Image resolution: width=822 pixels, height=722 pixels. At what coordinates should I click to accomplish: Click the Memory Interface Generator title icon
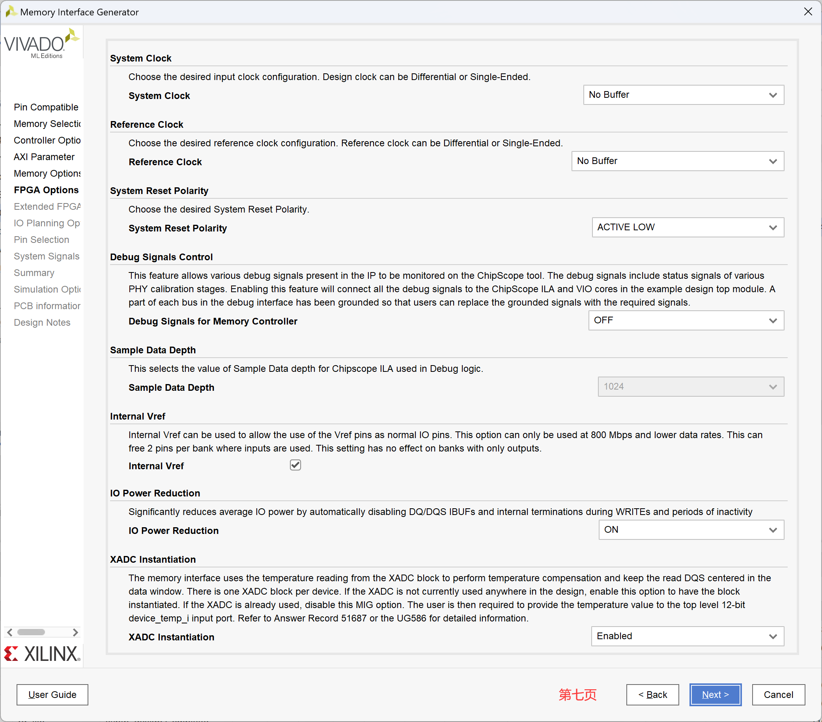[11, 12]
